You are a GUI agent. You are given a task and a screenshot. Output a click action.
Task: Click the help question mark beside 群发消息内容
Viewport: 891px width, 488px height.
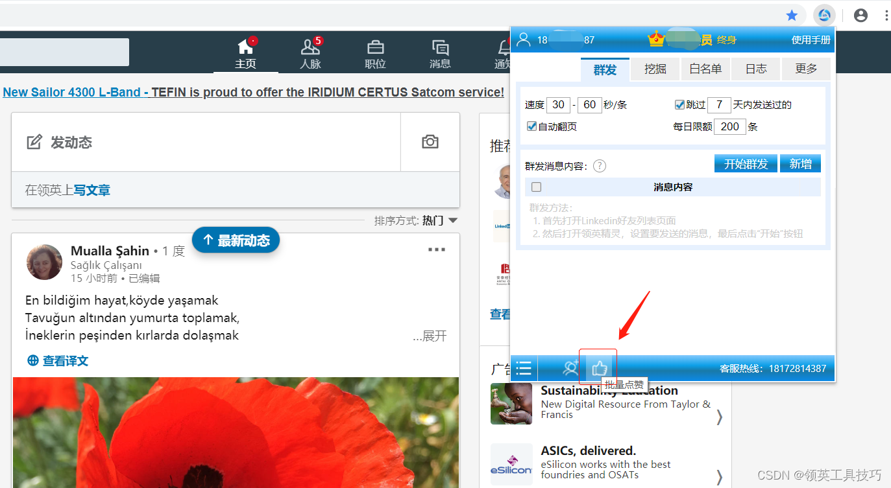point(600,166)
